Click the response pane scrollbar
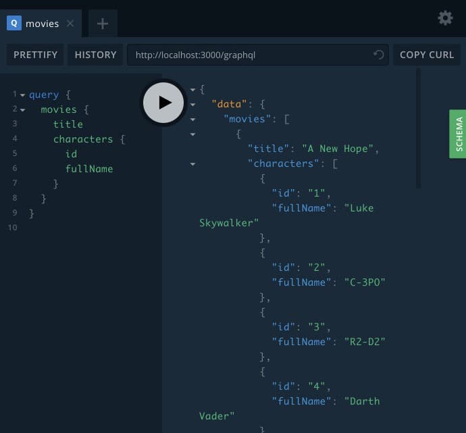 (x=418, y=128)
